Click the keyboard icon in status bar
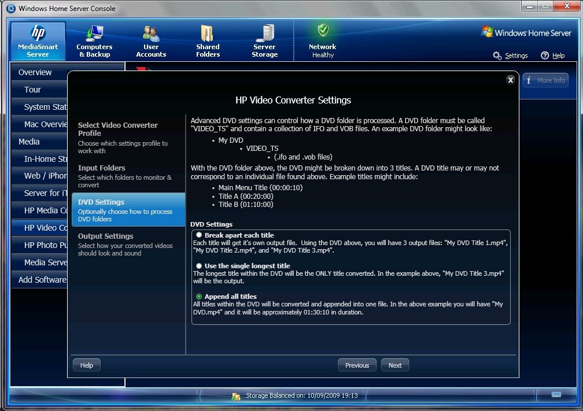The image size is (583, 411). point(556,395)
